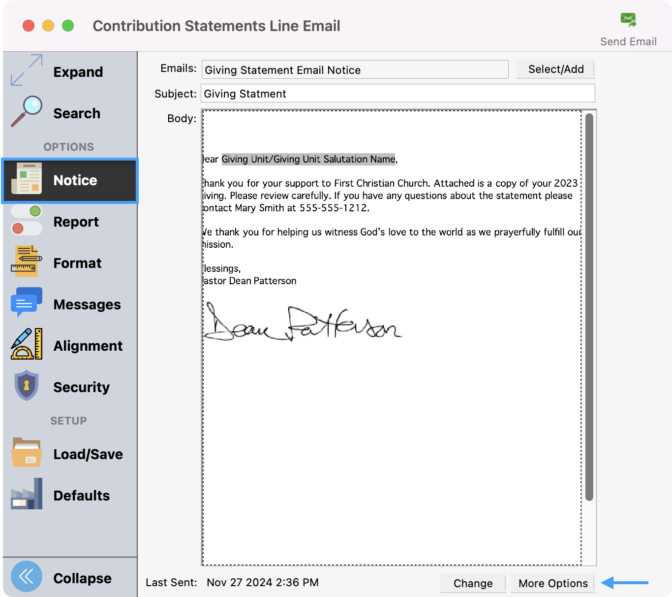Open Search with magnifying glass icon
The width and height of the screenshot is (672, 597).
27,112
